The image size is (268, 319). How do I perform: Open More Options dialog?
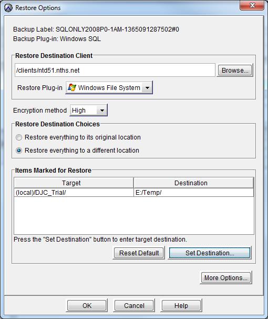[226, 278]
